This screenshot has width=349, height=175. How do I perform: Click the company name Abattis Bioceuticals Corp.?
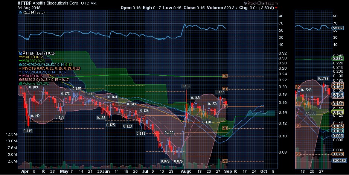coord(56,3)
